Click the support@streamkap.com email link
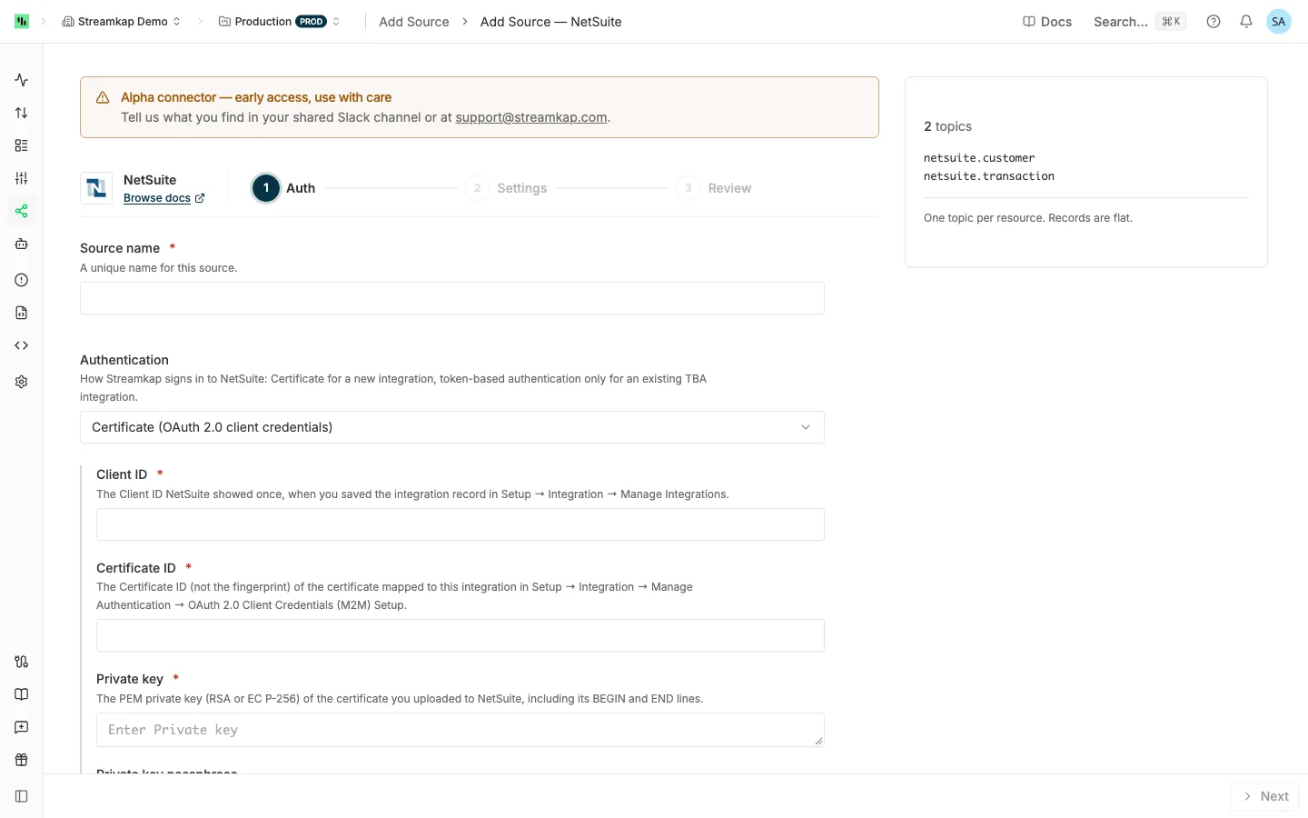Screen dimensions: 1308x818 pyautogui.click(x=531, y=117)
